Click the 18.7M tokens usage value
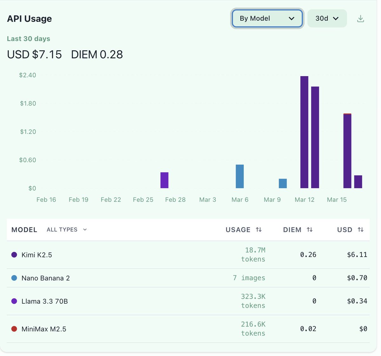This screenshot has height=356, width=381. 253,255
